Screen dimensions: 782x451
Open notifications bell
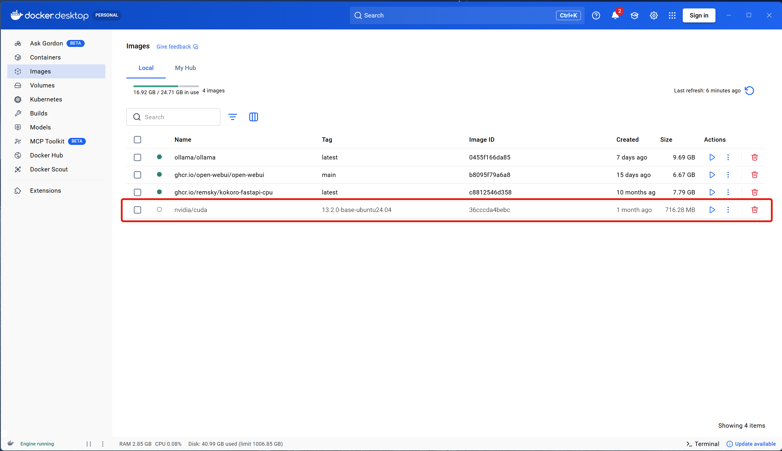point(615,15)
